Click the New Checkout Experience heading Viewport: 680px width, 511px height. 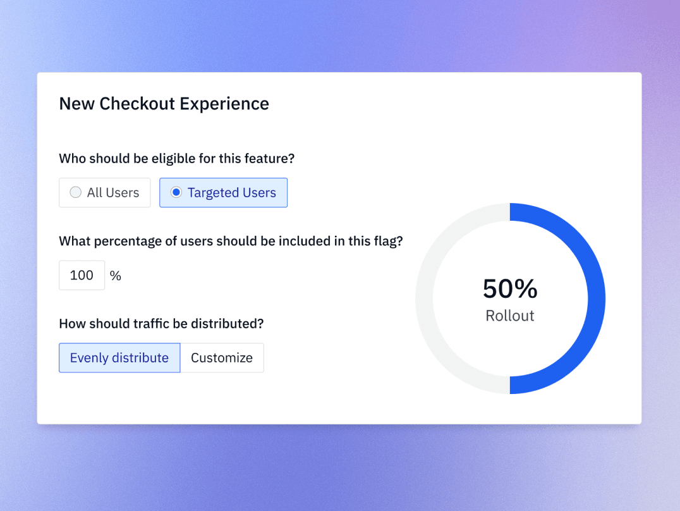coord(164,104)
